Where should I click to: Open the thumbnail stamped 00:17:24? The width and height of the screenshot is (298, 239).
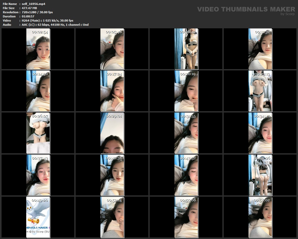point(112,91)
